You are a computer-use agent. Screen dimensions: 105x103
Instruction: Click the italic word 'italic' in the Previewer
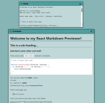[15, 80]
